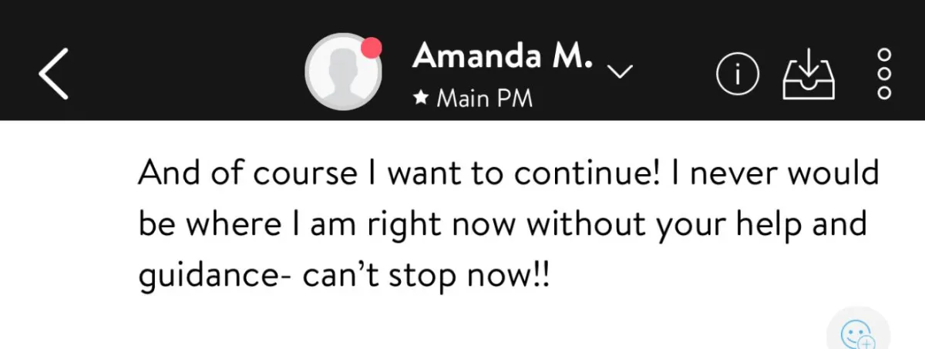Open the Amanda M. contact name
Image resolution: width=925 pixels, height=349 pixels.
pos(503,55)
